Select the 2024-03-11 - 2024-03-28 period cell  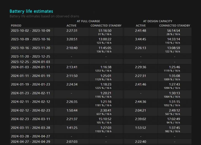pyautogui.click(x=30, y=127)
